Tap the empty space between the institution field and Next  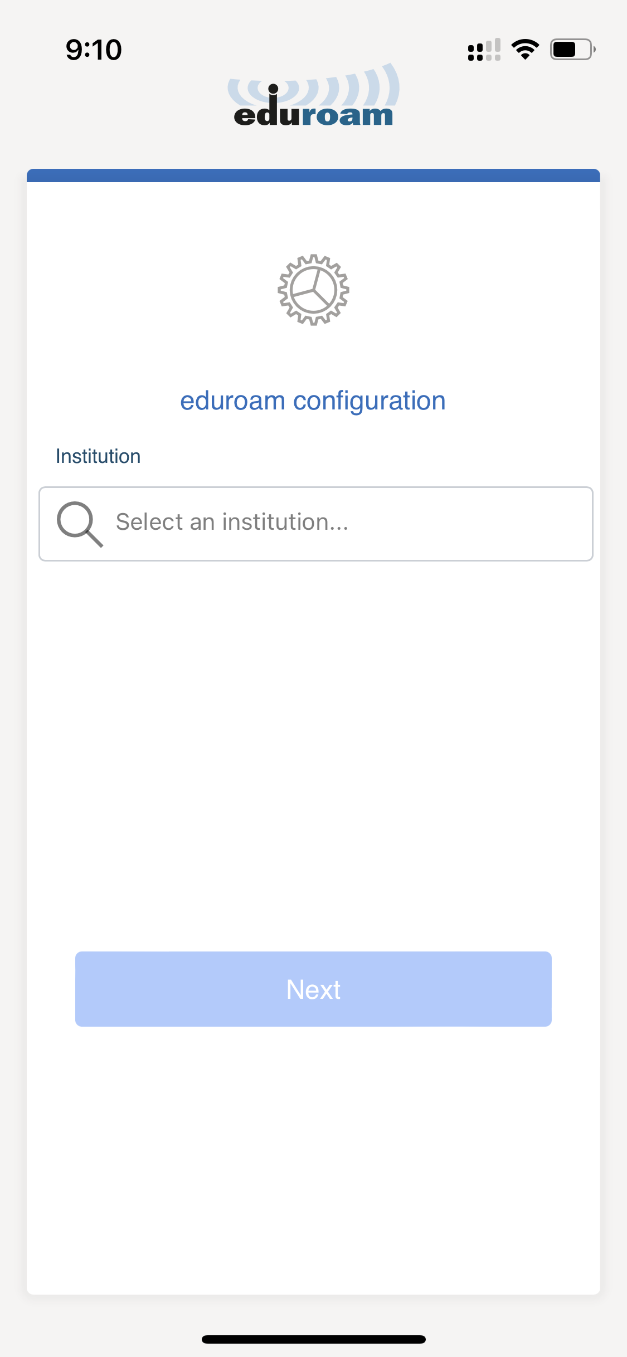(313, 752)
